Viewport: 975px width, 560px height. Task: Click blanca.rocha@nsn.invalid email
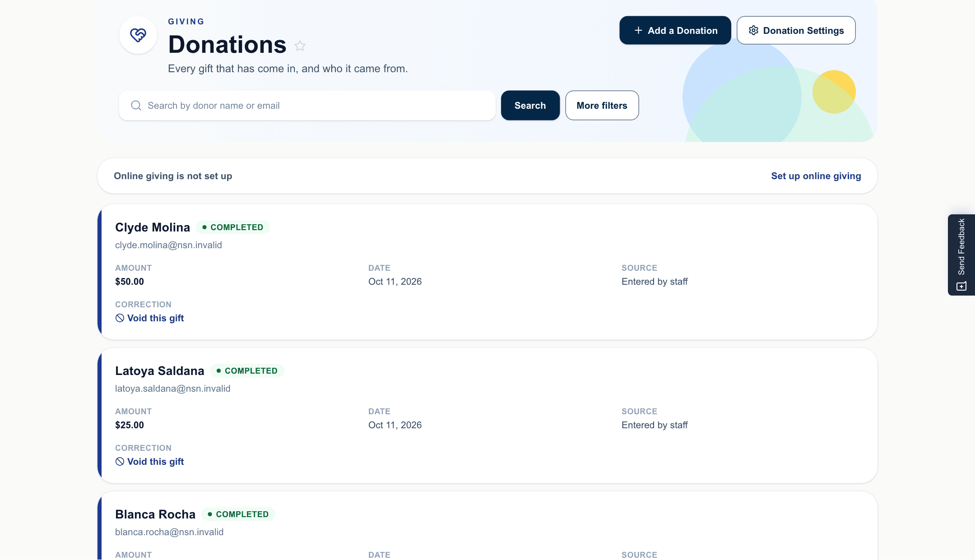click(169, 532)
